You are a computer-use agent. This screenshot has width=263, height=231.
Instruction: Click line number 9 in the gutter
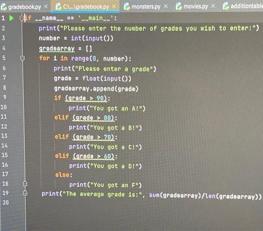pyautogui.click(x=5, y=97)
